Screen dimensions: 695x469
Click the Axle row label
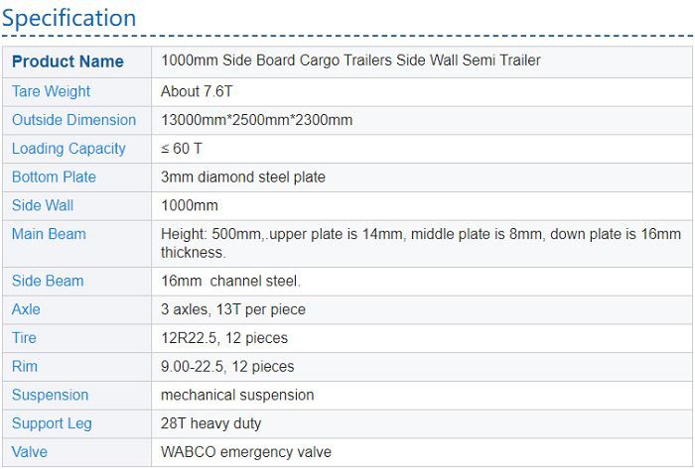26,309
